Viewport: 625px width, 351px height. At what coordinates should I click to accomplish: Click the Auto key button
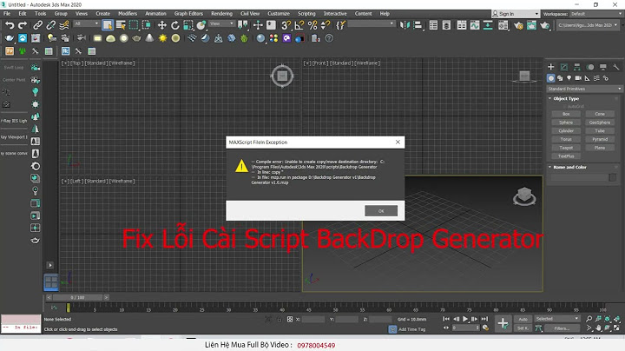523,319
